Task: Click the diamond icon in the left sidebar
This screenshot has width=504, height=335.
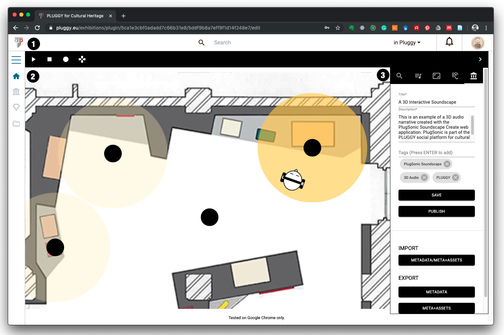Action: (16, 107)
